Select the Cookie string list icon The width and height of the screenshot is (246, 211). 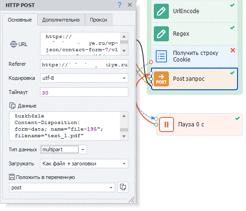(x=161, y=56)
